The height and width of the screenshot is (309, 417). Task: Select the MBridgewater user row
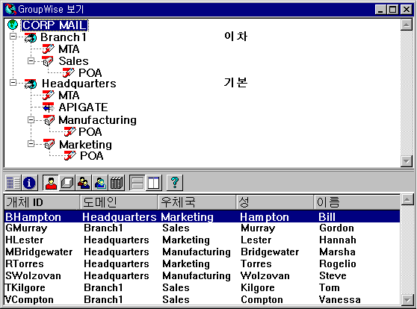coord(202,252)
